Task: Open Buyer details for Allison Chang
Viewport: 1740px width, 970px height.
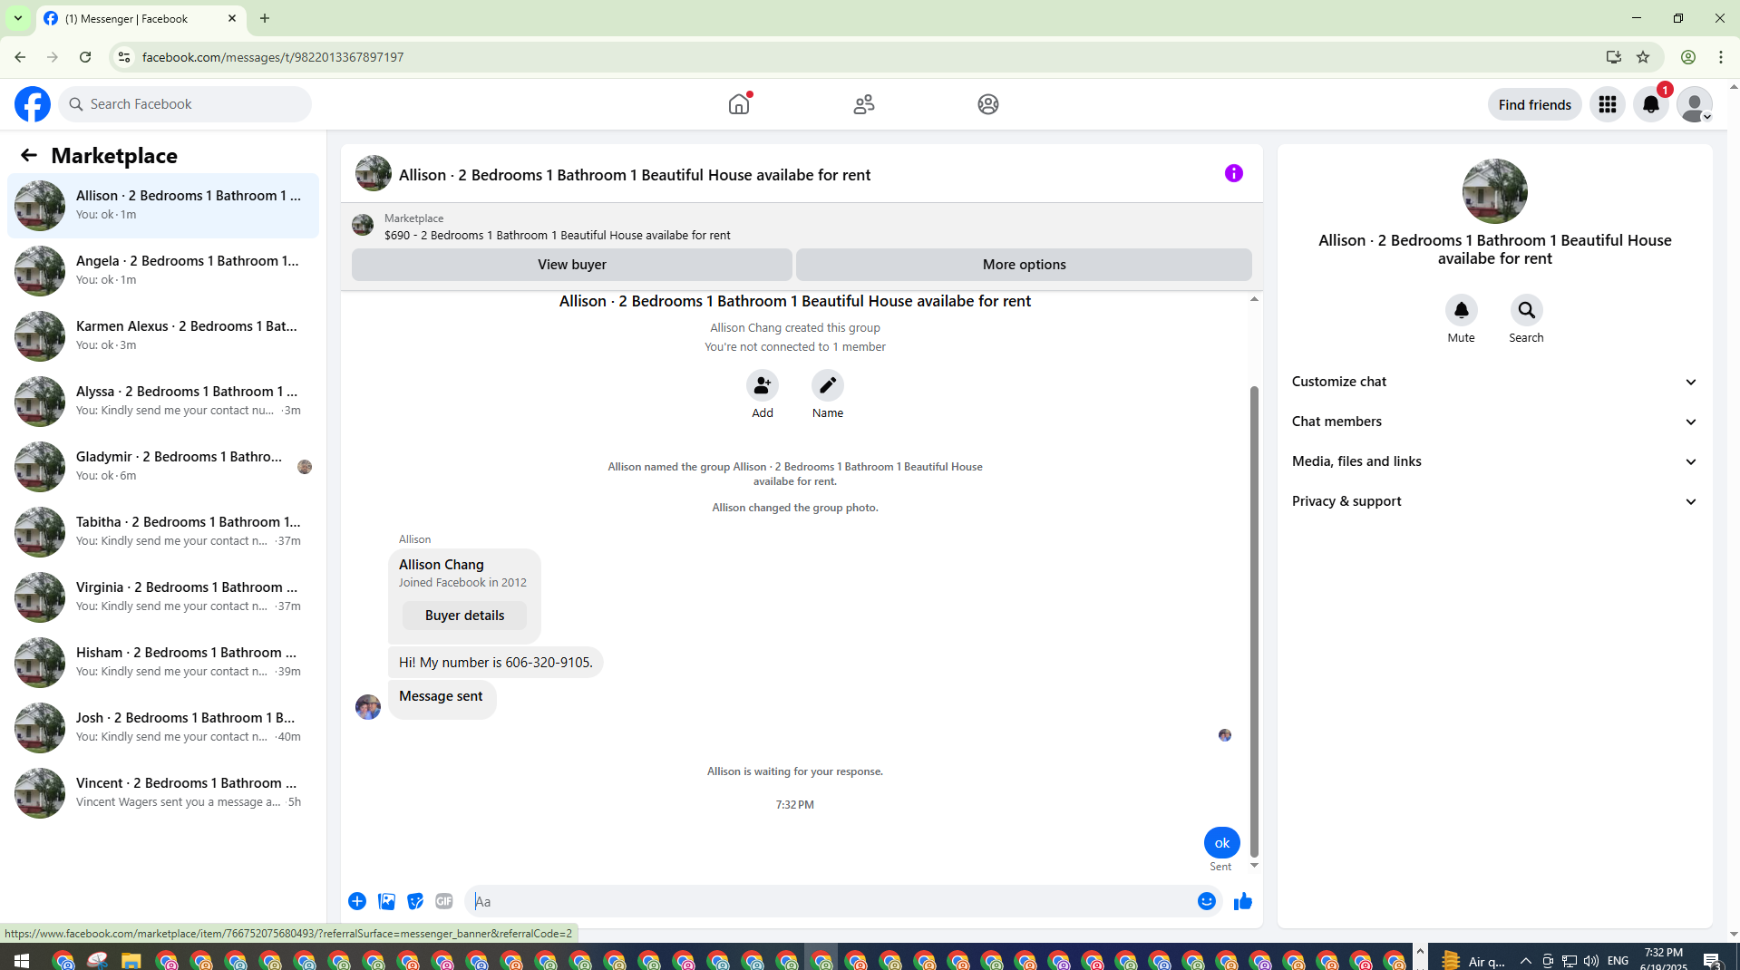Action: pyautogui.click(x=464, y=616)
